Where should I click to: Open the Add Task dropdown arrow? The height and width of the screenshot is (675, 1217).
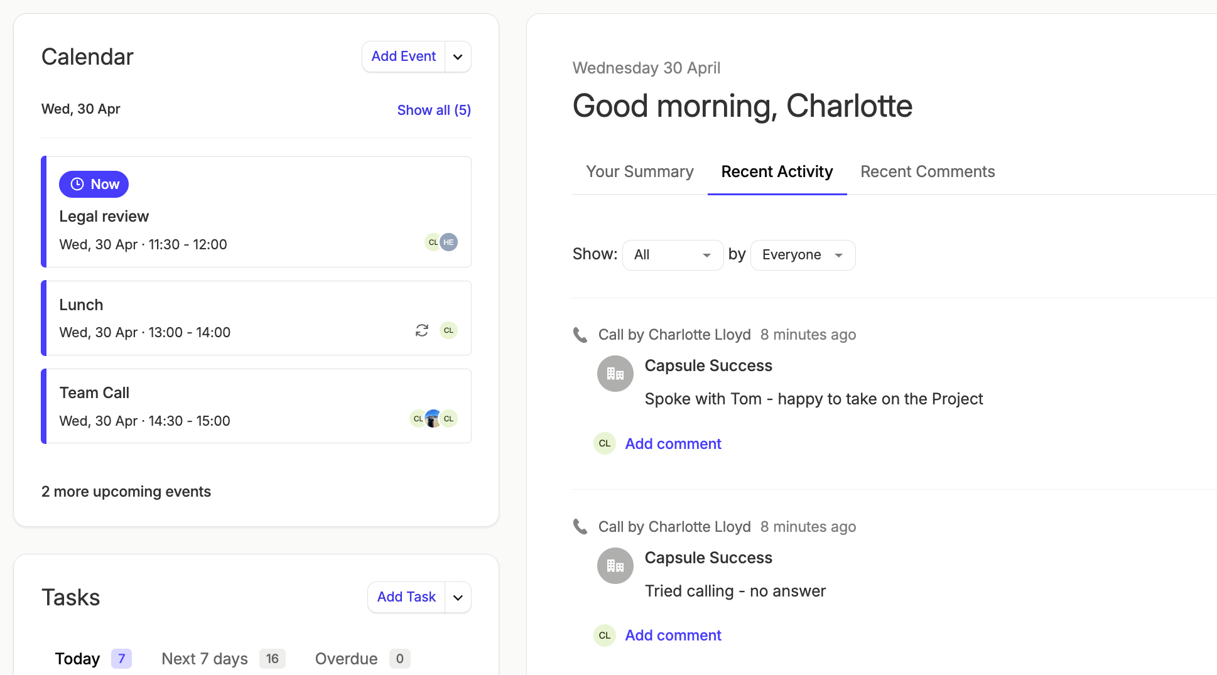(458, 597)
